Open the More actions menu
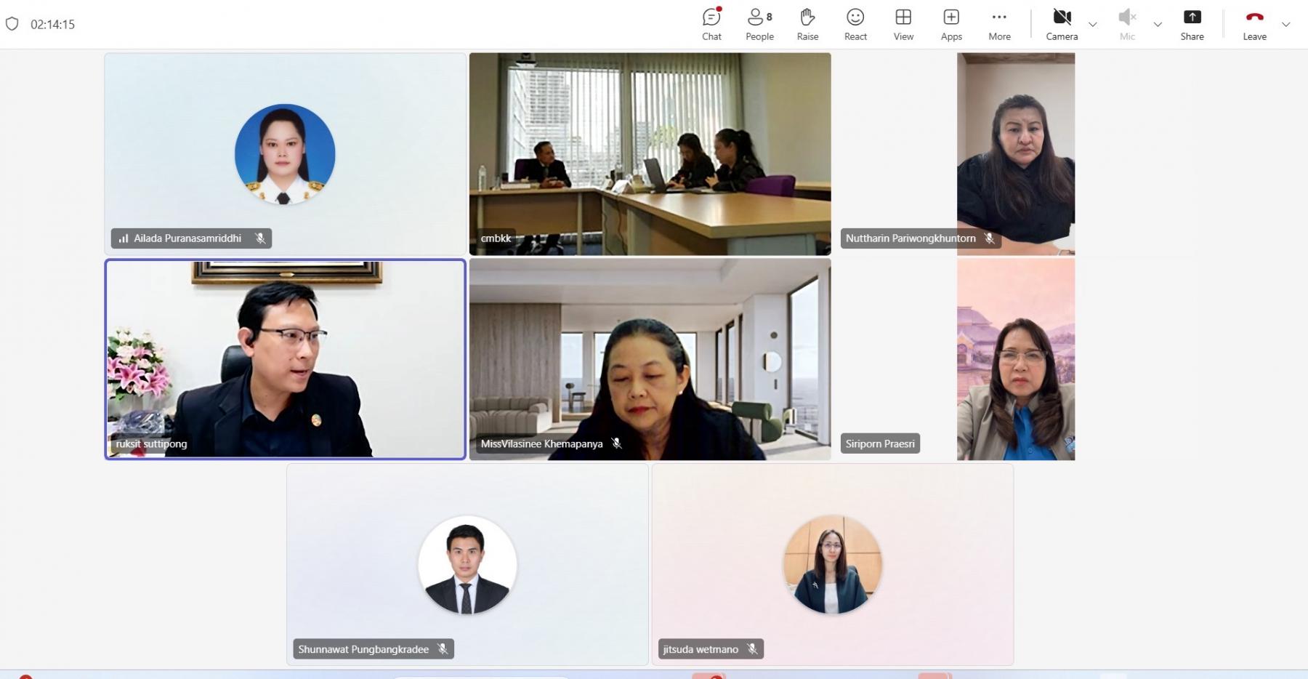This screenshot has width=1308, height=679. tap(999, 24)
